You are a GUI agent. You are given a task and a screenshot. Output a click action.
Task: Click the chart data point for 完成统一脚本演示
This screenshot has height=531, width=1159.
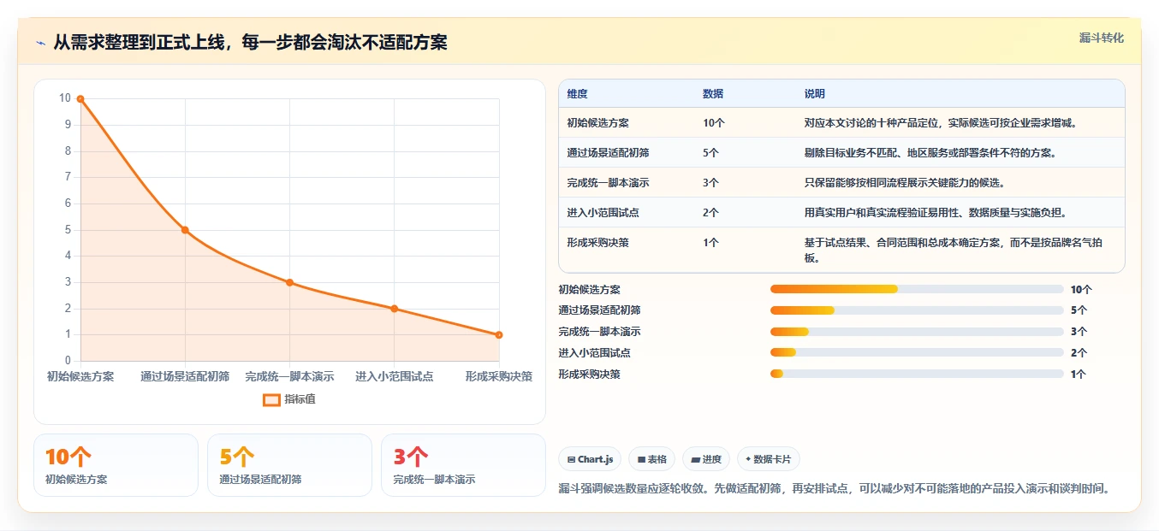[289, 282]
